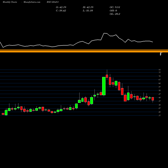
Task: Click the tallest green candlestick body
Action: click(x=104, y=86)
